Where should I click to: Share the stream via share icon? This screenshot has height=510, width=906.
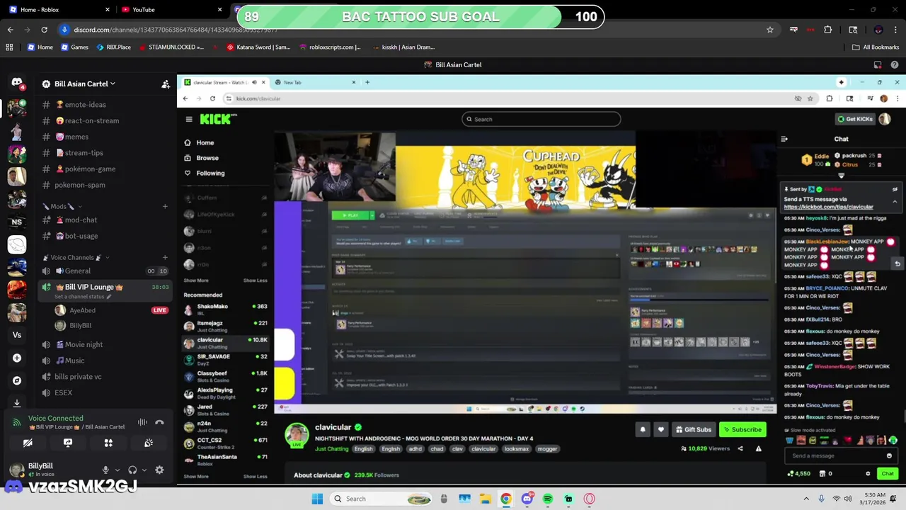click(x=740, y=448)
